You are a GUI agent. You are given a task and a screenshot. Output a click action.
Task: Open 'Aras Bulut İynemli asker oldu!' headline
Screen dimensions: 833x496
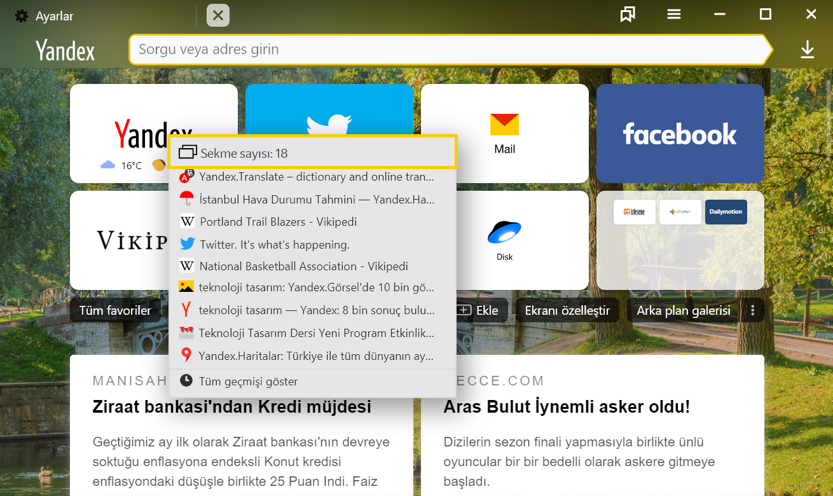pyautogui.click(x=567, y=406)
